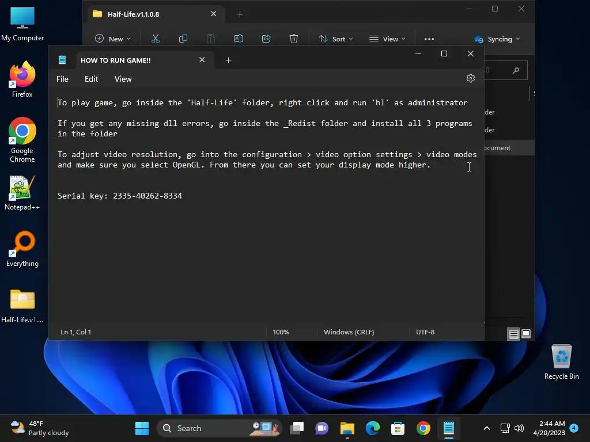The image size is (590, 442).
Task: Select Notepad++ desktop shortcut
Action: click(x=22, y=192)
